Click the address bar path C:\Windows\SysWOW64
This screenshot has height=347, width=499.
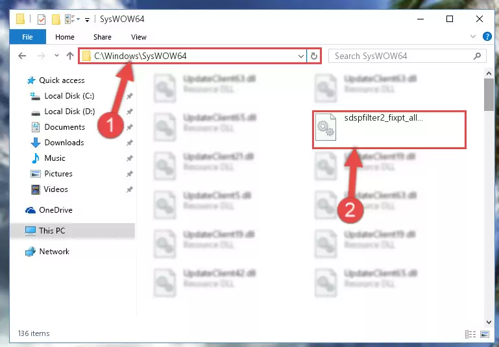pos(140,56)
